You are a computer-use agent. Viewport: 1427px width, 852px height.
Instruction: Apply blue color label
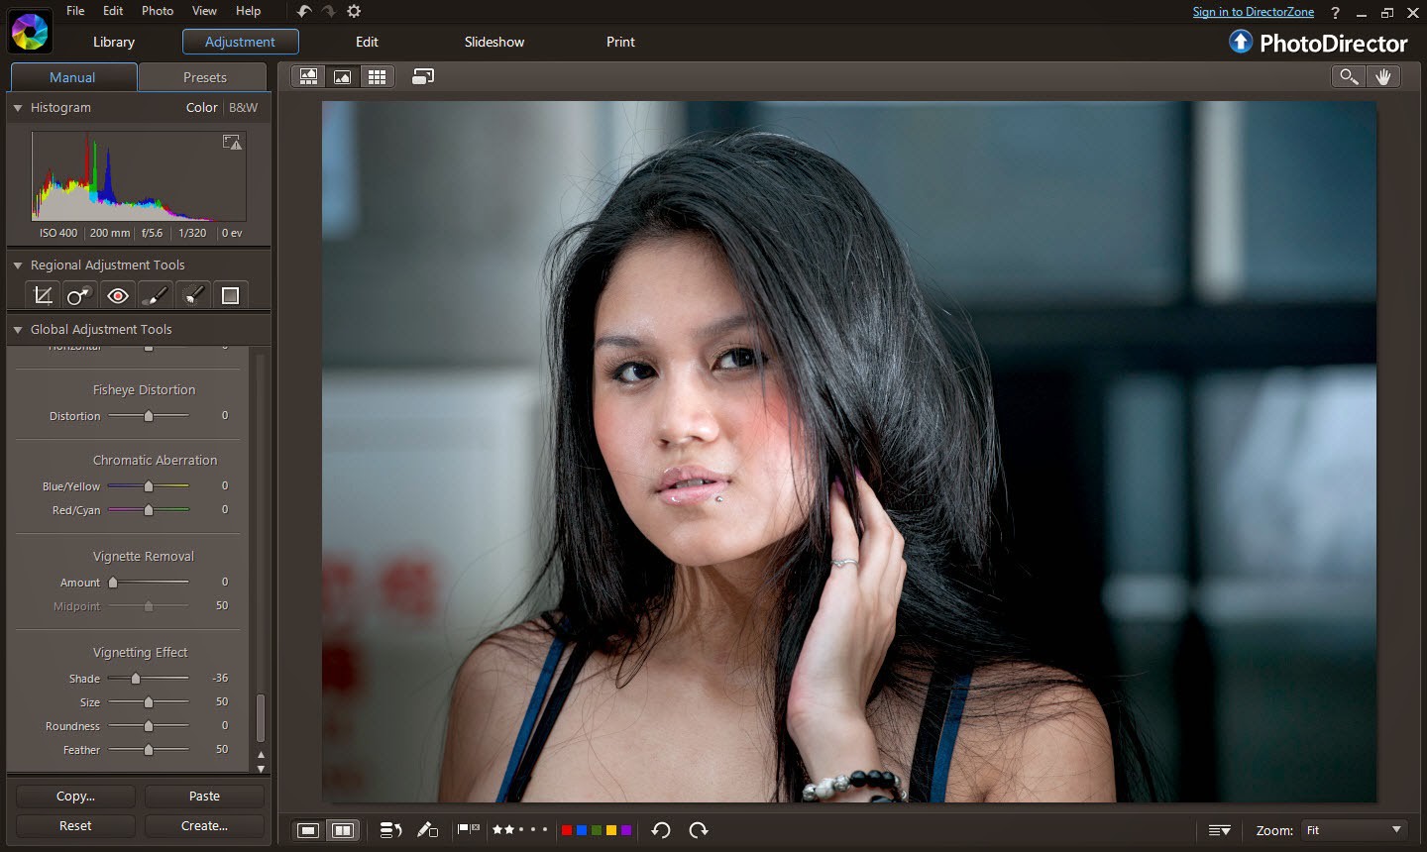pos(582,830)
